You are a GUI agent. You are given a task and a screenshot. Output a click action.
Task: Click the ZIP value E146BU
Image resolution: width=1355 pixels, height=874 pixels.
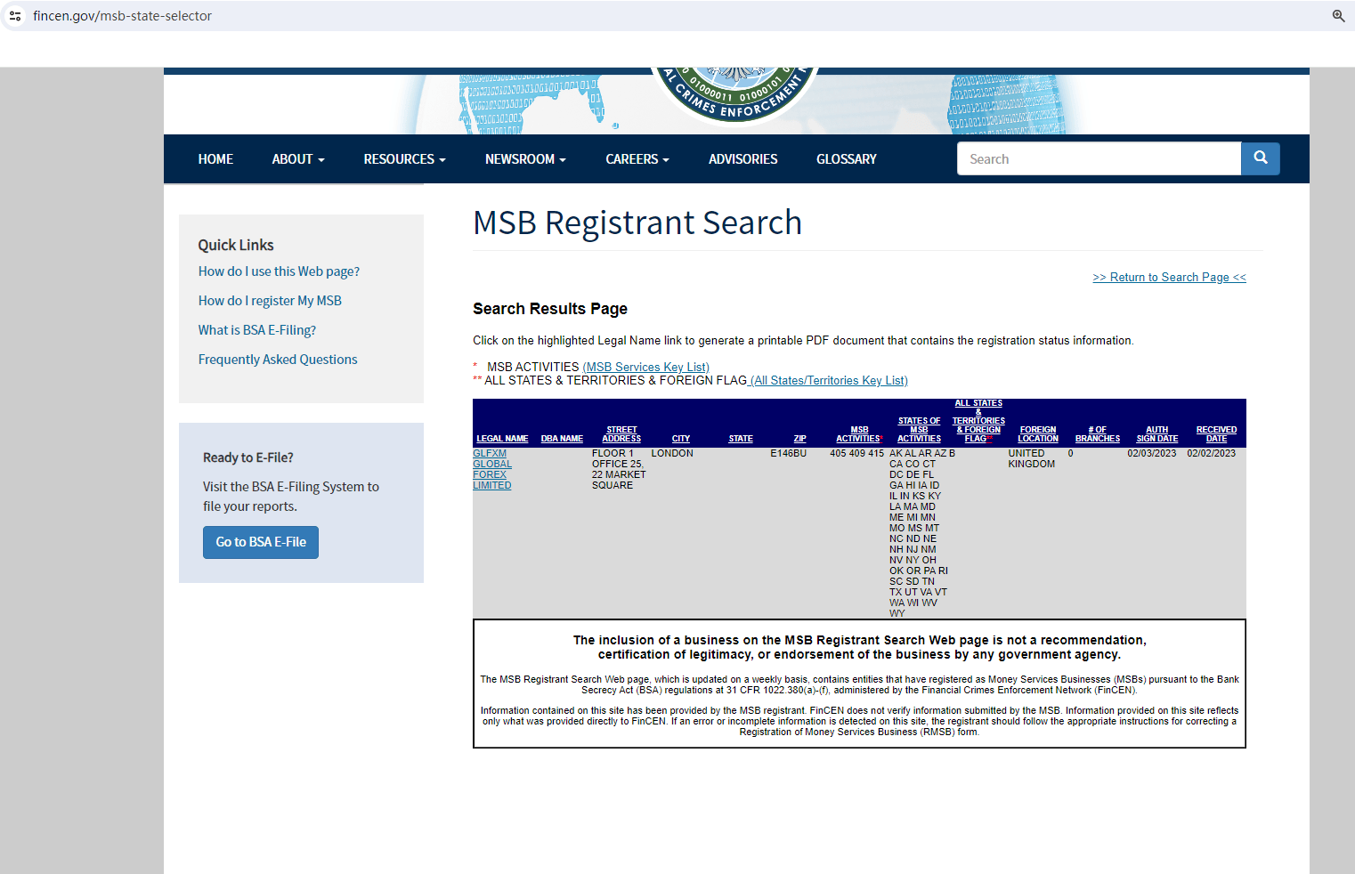click(x=789, y=454)
